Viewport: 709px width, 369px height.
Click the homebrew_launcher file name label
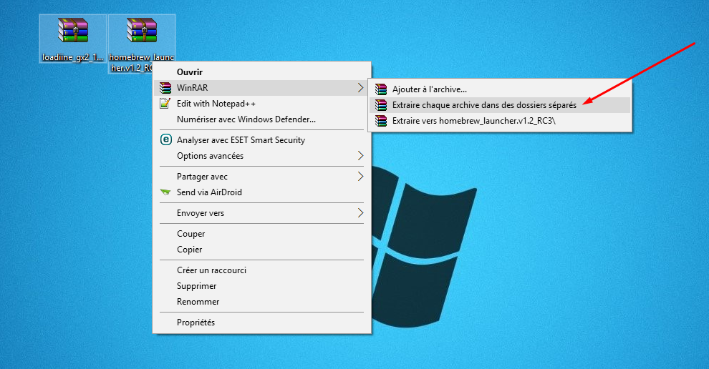pyautogui.click(x=142, y=63)
